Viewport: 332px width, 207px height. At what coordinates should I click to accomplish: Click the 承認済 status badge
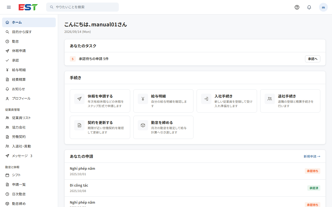[314, 188]
